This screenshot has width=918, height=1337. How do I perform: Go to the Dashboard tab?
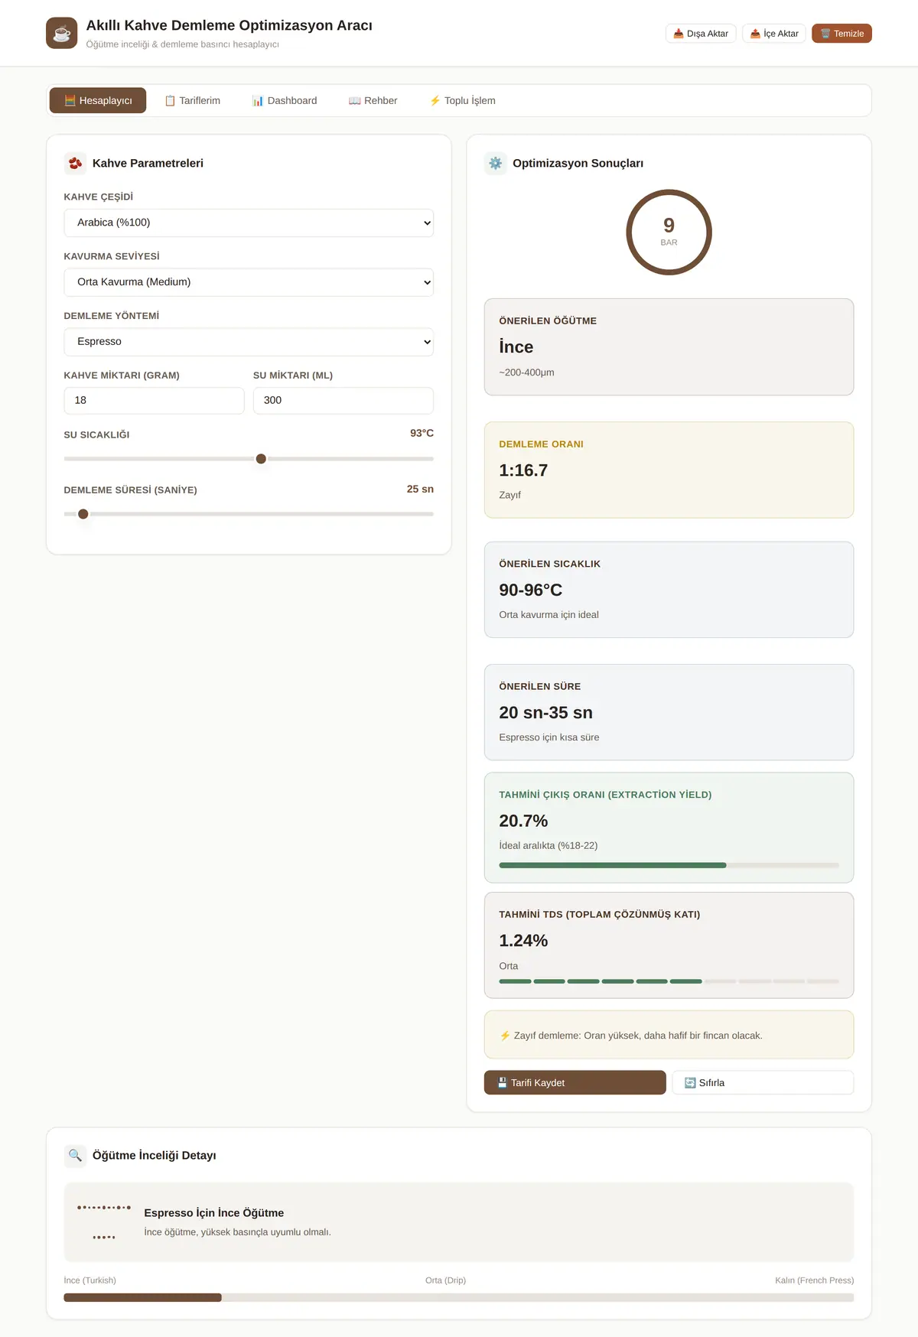tap(285, 100)
